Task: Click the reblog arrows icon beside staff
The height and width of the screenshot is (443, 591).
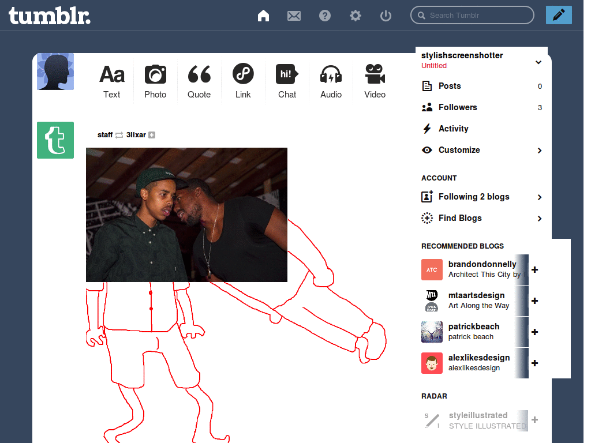Action: click(x=119, y=135)
